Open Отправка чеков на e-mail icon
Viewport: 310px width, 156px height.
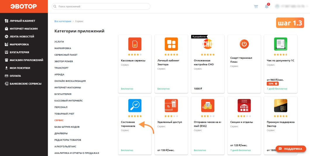coord(208,106)
